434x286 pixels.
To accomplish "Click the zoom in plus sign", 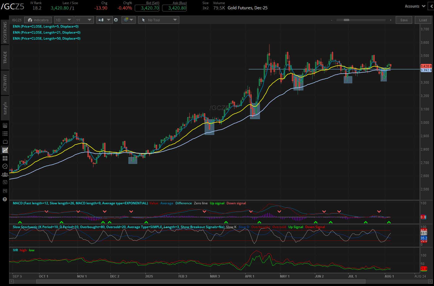I will click(391, 20).
